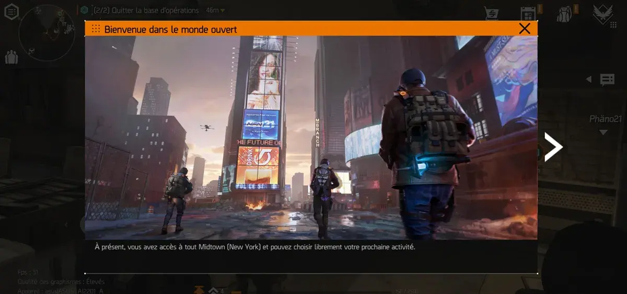Image resolution: width=627 pixels, height=294 pixels.
Task: Click the level chevrons icon showing 4
Action: [216, 290]
